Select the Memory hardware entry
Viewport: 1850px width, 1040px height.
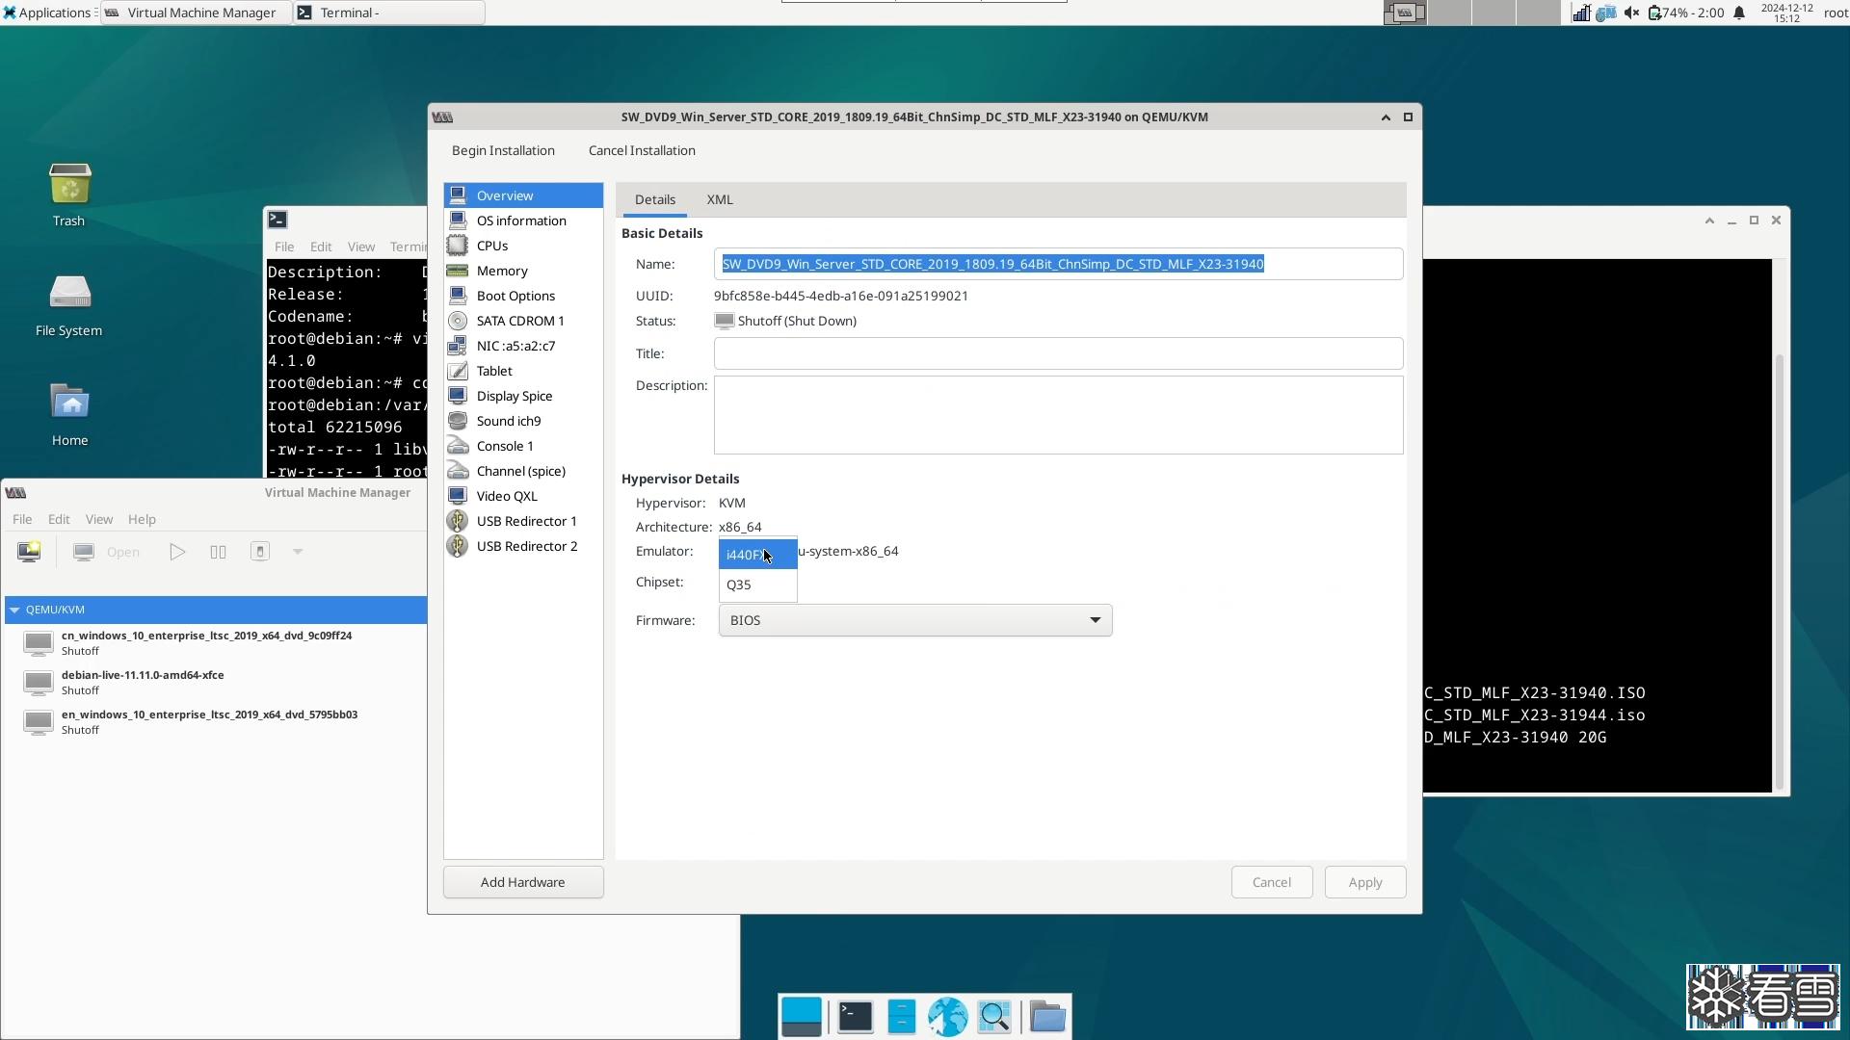[501, 271]
